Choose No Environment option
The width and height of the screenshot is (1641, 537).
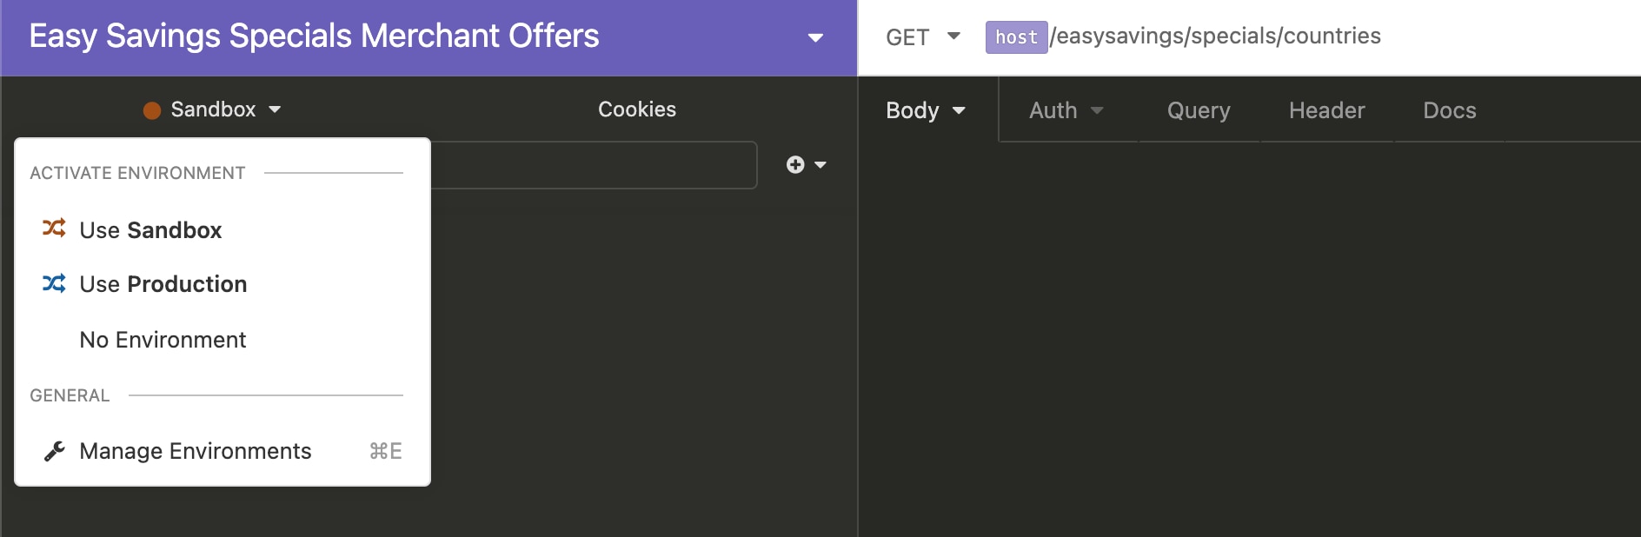click(163, 340)
